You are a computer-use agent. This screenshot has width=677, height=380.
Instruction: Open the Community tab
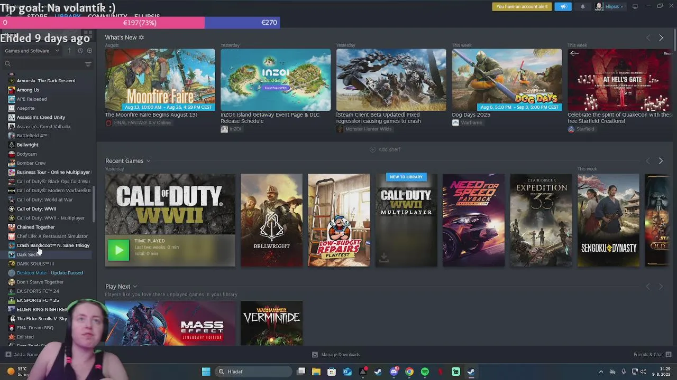107,16
